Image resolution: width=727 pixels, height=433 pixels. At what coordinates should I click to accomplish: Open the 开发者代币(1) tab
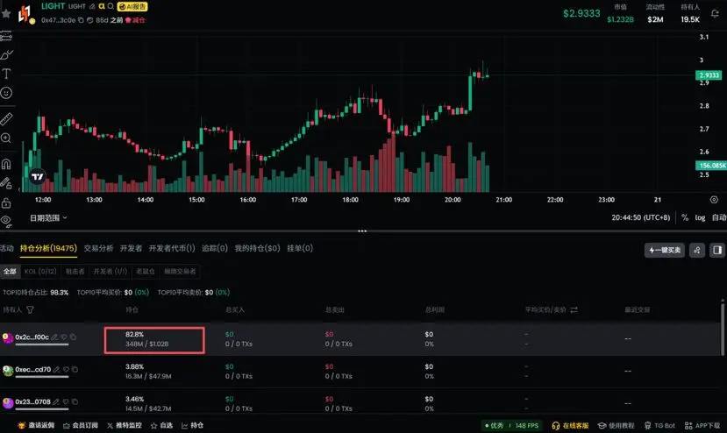coord(172,248)
